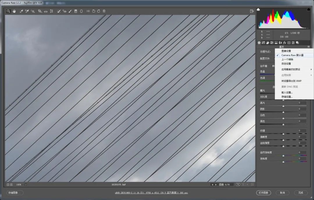Open the zoom level dropdown at 100%
The height and width of the screenshot is (200, 314).
pyautogui.click(x=26, y=184)
